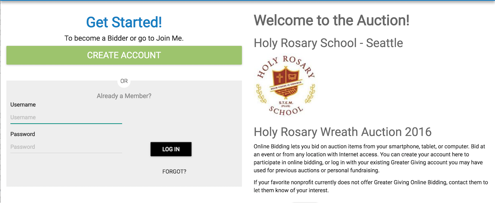Image resolution: width=495 pixels, height=203 pixels.
Task: Click the OR divider circle
Action: pos(124,81)
